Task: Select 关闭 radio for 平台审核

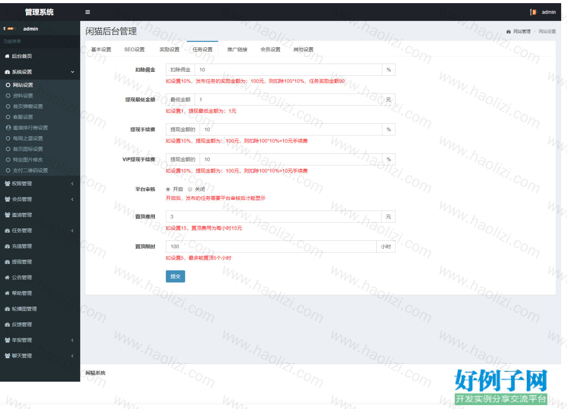Action: click(190, 189)
